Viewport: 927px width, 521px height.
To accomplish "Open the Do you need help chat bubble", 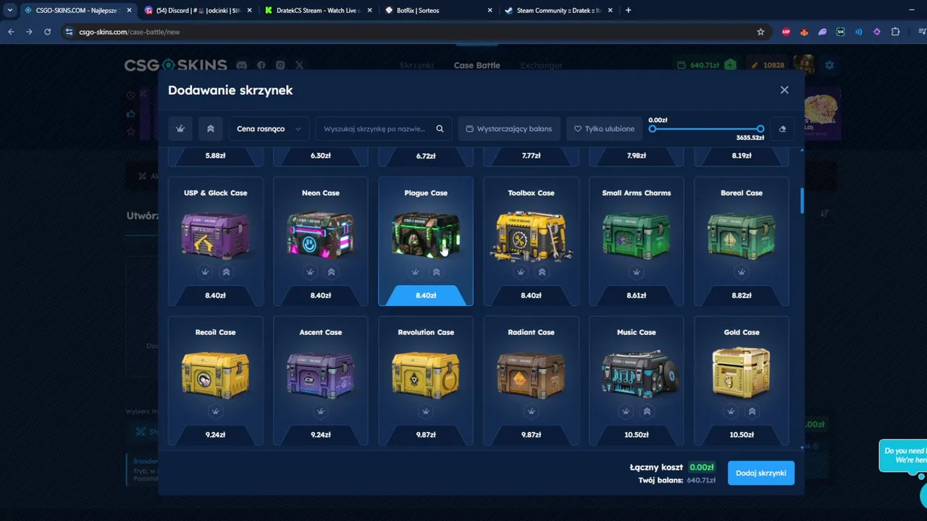I will (x=903, y=455).
